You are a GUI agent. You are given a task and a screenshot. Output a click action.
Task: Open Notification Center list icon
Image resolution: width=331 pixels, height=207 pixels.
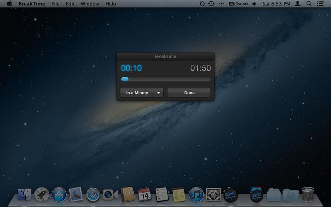[320, 4]
